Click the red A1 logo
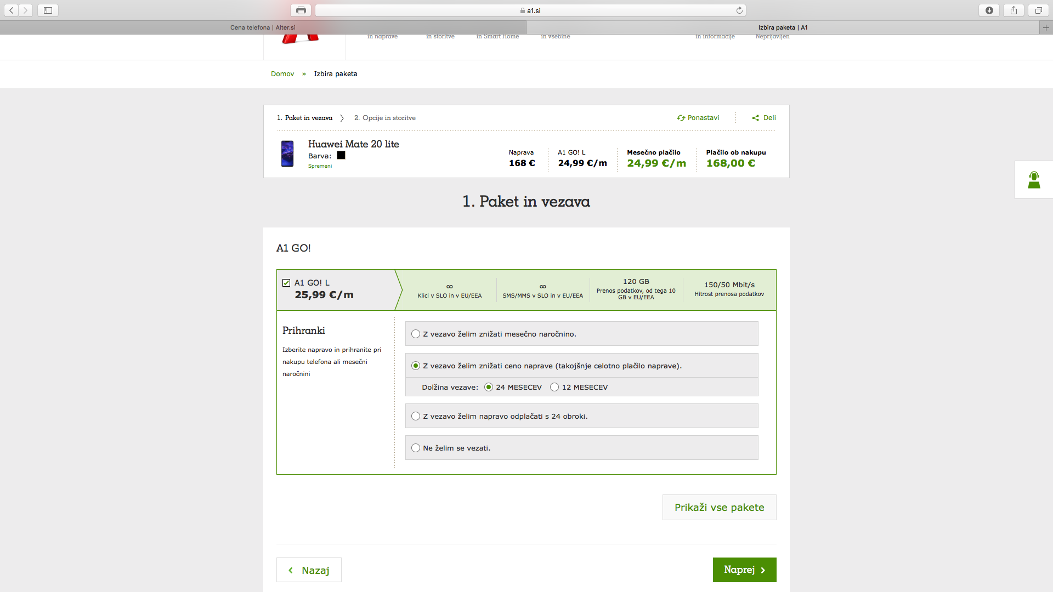 300,39
